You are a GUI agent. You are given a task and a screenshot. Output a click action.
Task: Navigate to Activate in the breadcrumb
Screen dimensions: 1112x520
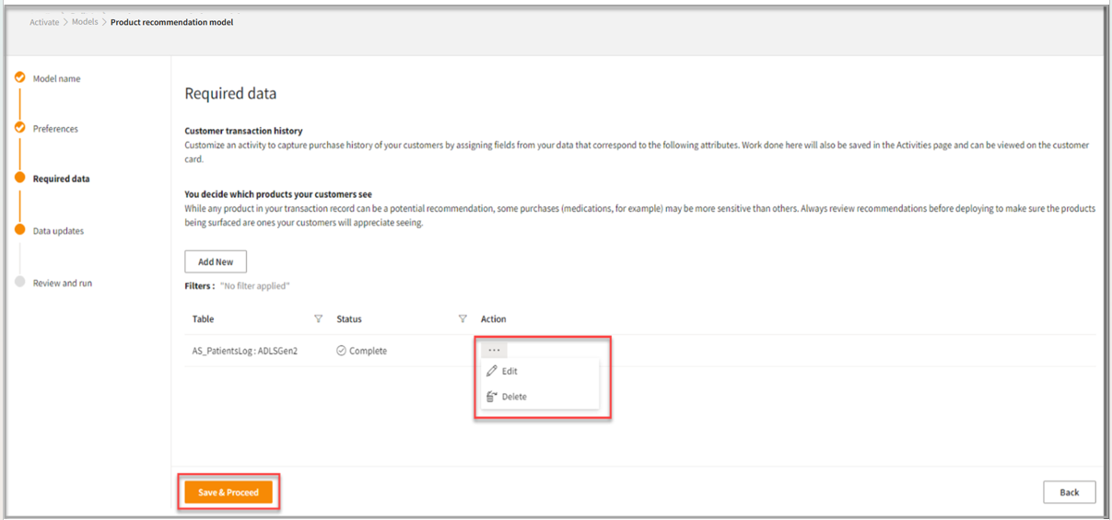click(x=44, y=22)
